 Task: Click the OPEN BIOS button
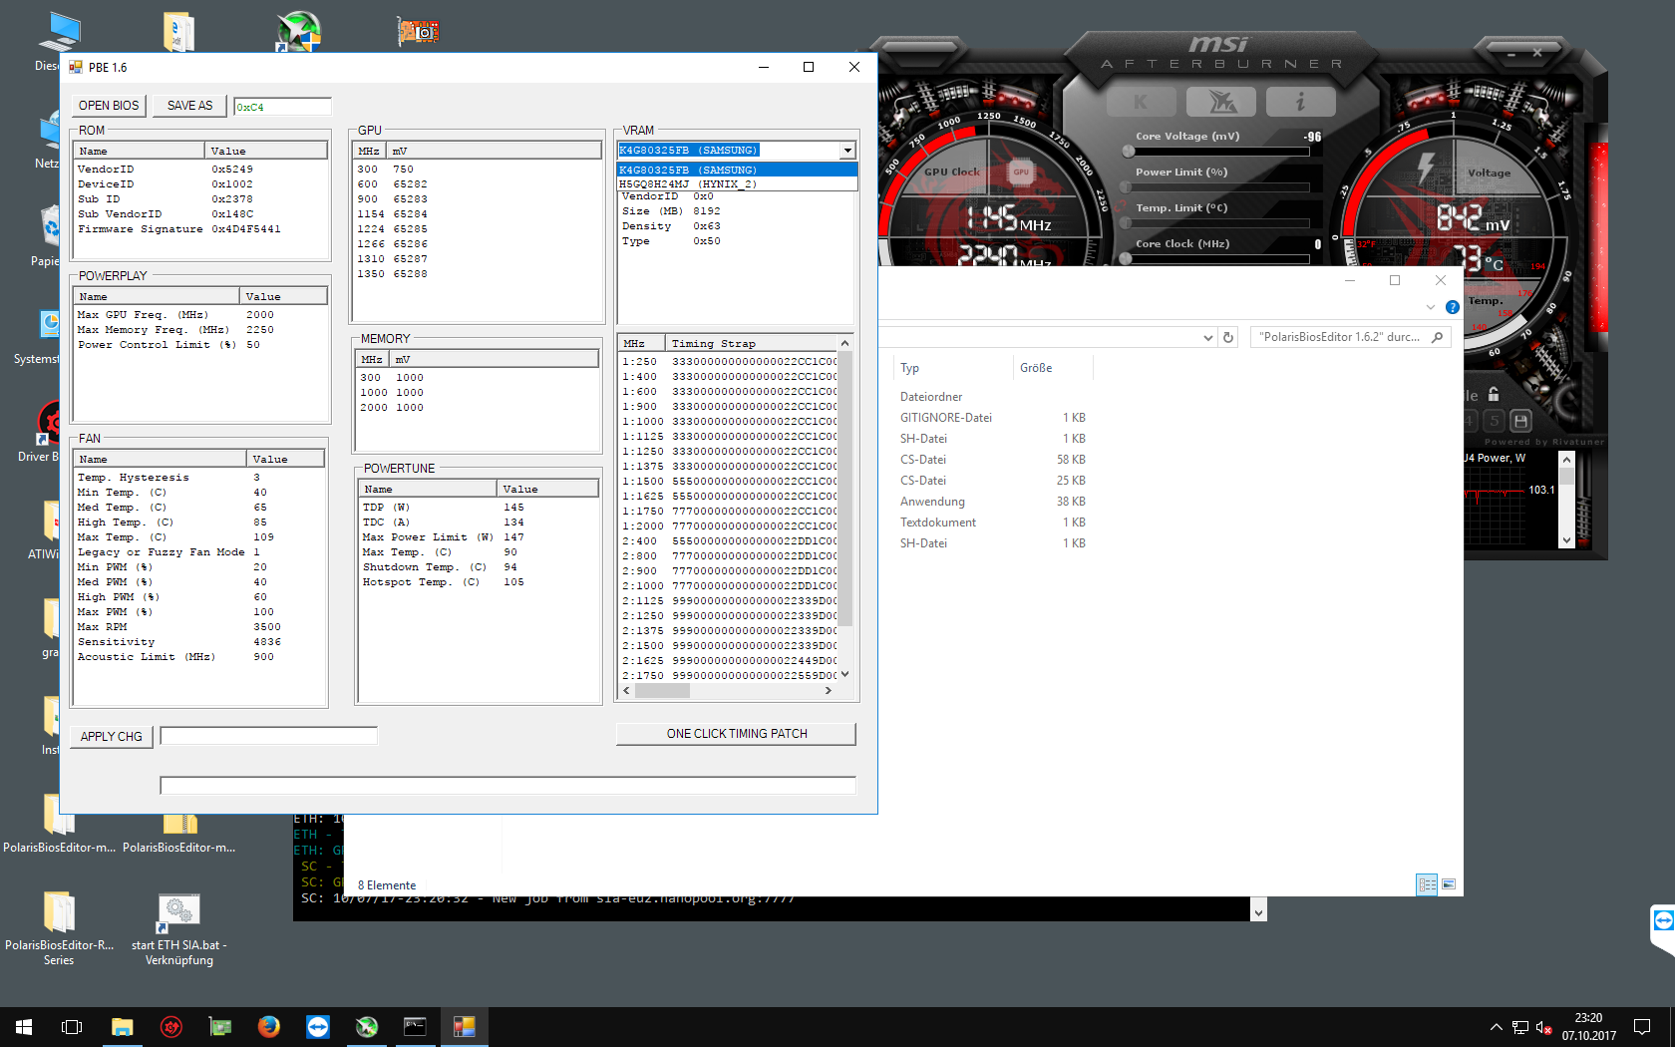tap(109, 106)
